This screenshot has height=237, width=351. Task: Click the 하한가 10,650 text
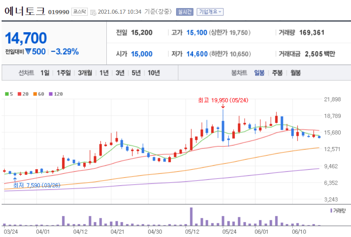pos(230,54)
